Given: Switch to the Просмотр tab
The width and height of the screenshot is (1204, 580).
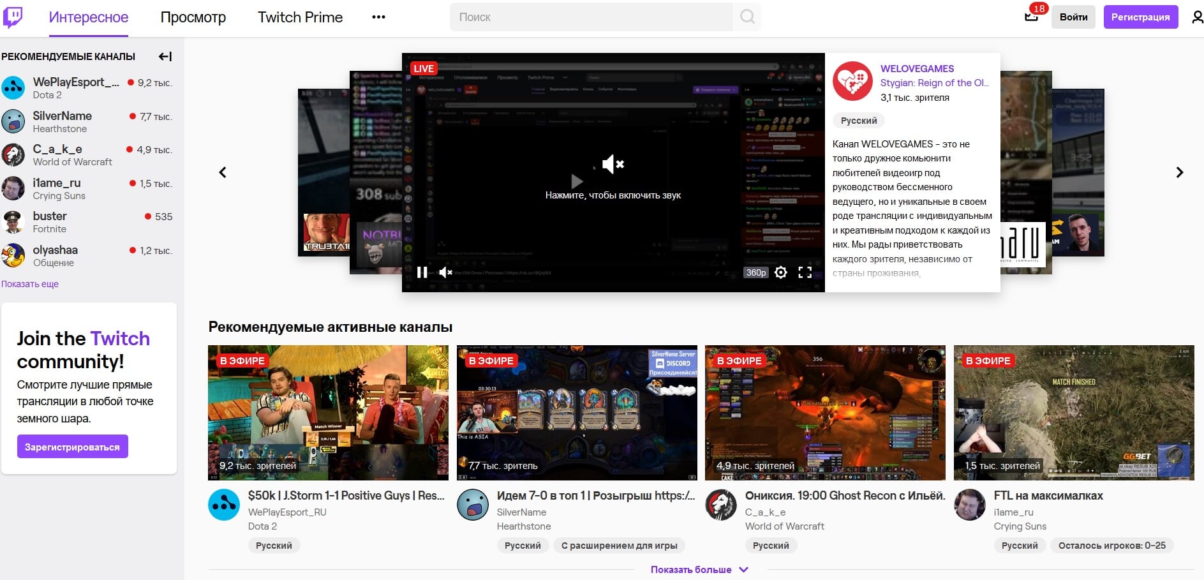Looking at the screenshot, I should 193,17.
